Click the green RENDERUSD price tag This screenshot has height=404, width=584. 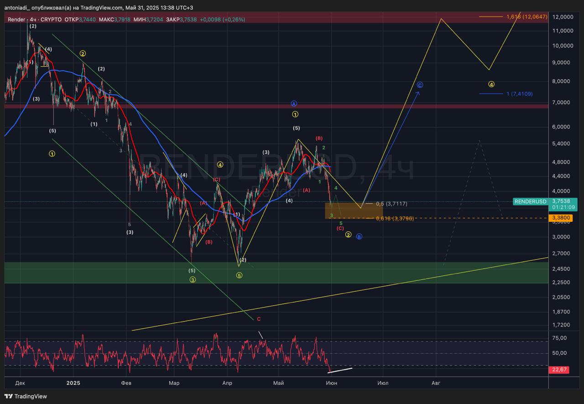click(x=530, y=201)
